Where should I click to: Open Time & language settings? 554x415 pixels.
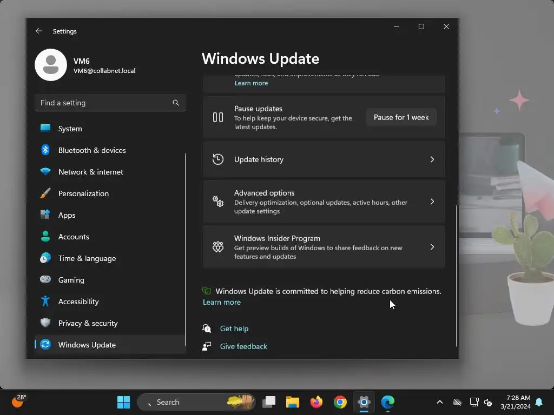coord(110,258)
